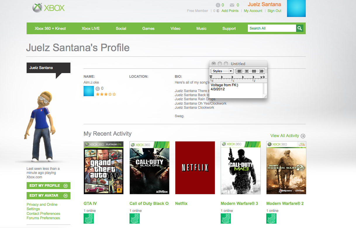Open the Modern Warfare 2 cover

coord(286,168)
